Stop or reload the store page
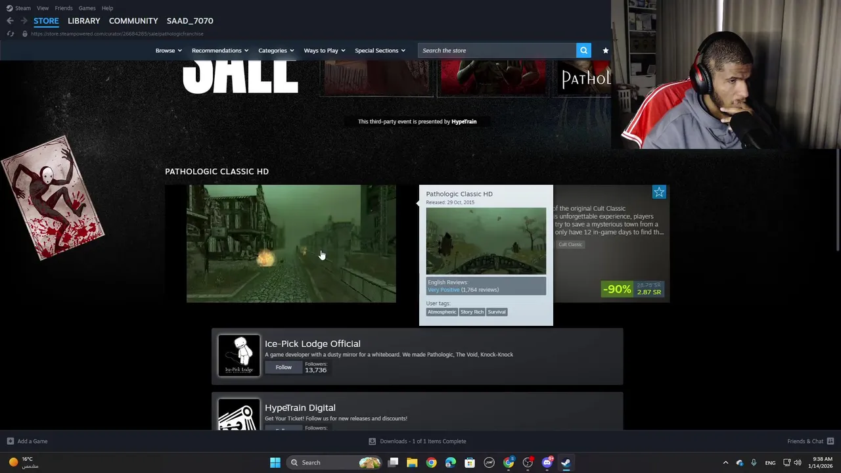841x473 pixels. click(10, 34)
